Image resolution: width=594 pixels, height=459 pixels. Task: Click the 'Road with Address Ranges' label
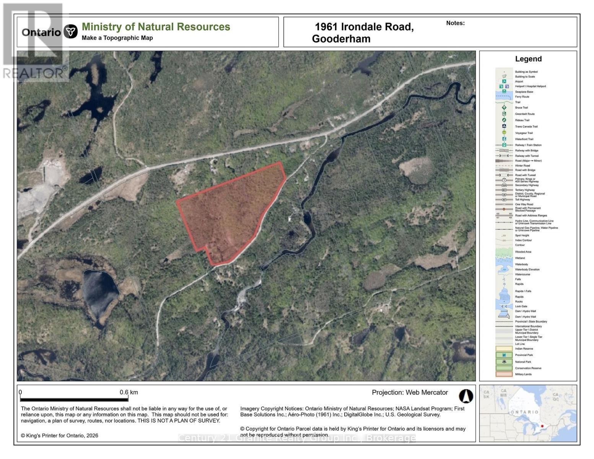click(531, 215)
